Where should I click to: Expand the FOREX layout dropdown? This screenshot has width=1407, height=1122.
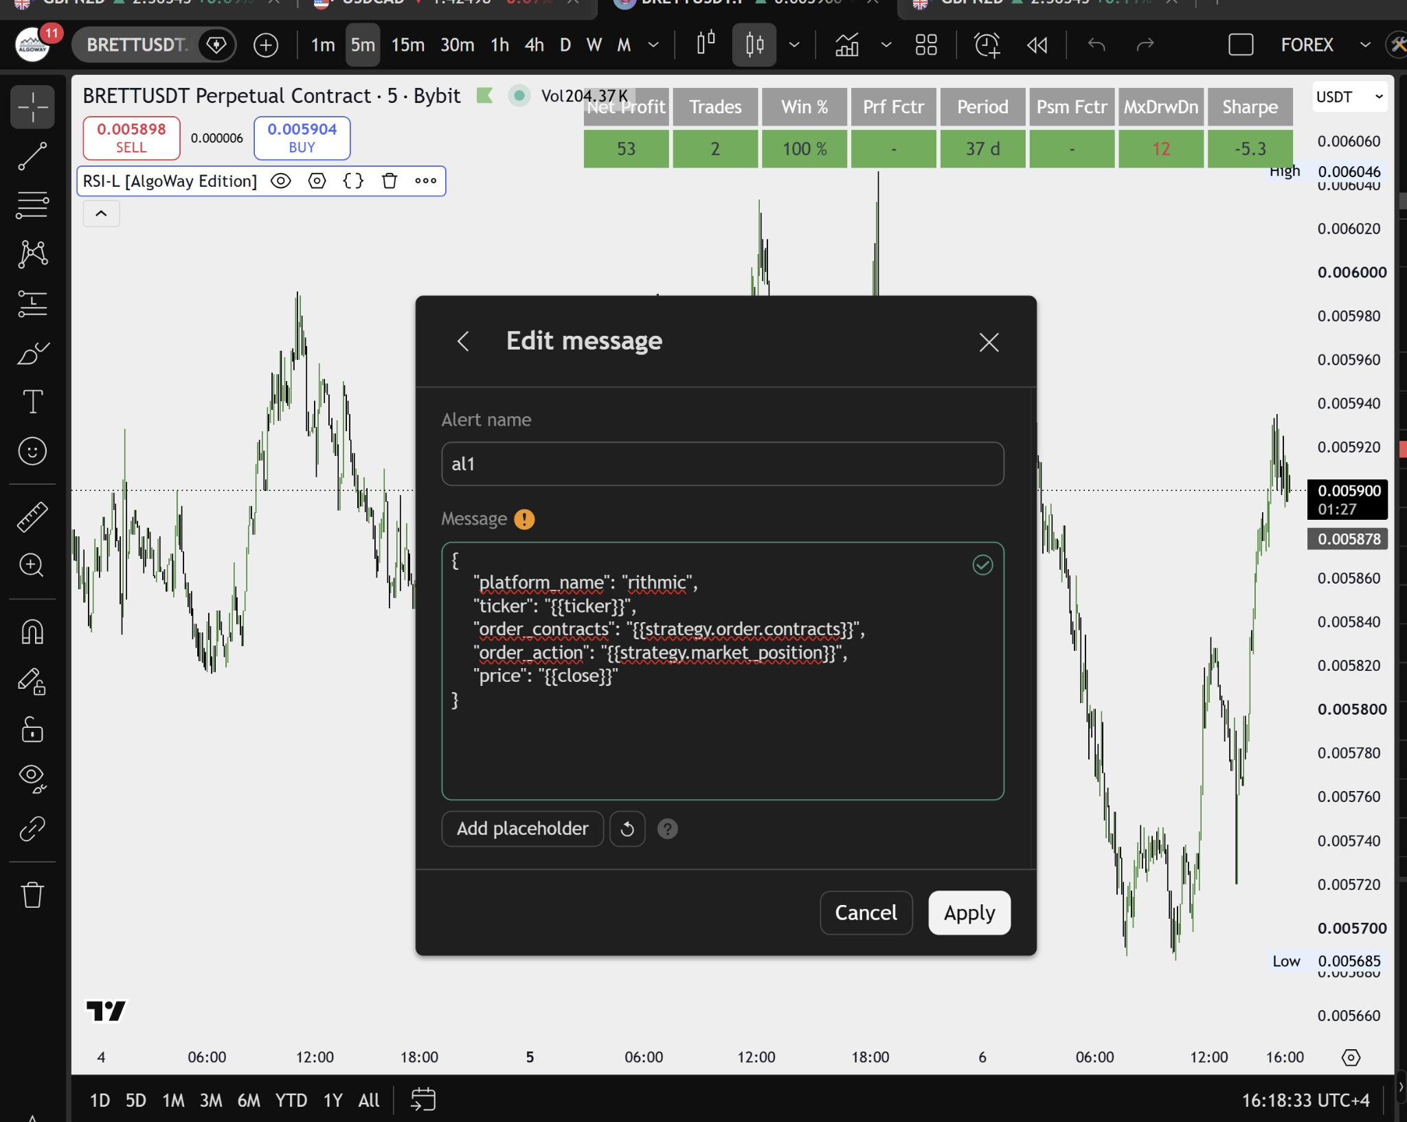pos(1365,45)
